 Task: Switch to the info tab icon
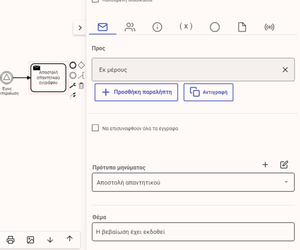coord(157,27)
